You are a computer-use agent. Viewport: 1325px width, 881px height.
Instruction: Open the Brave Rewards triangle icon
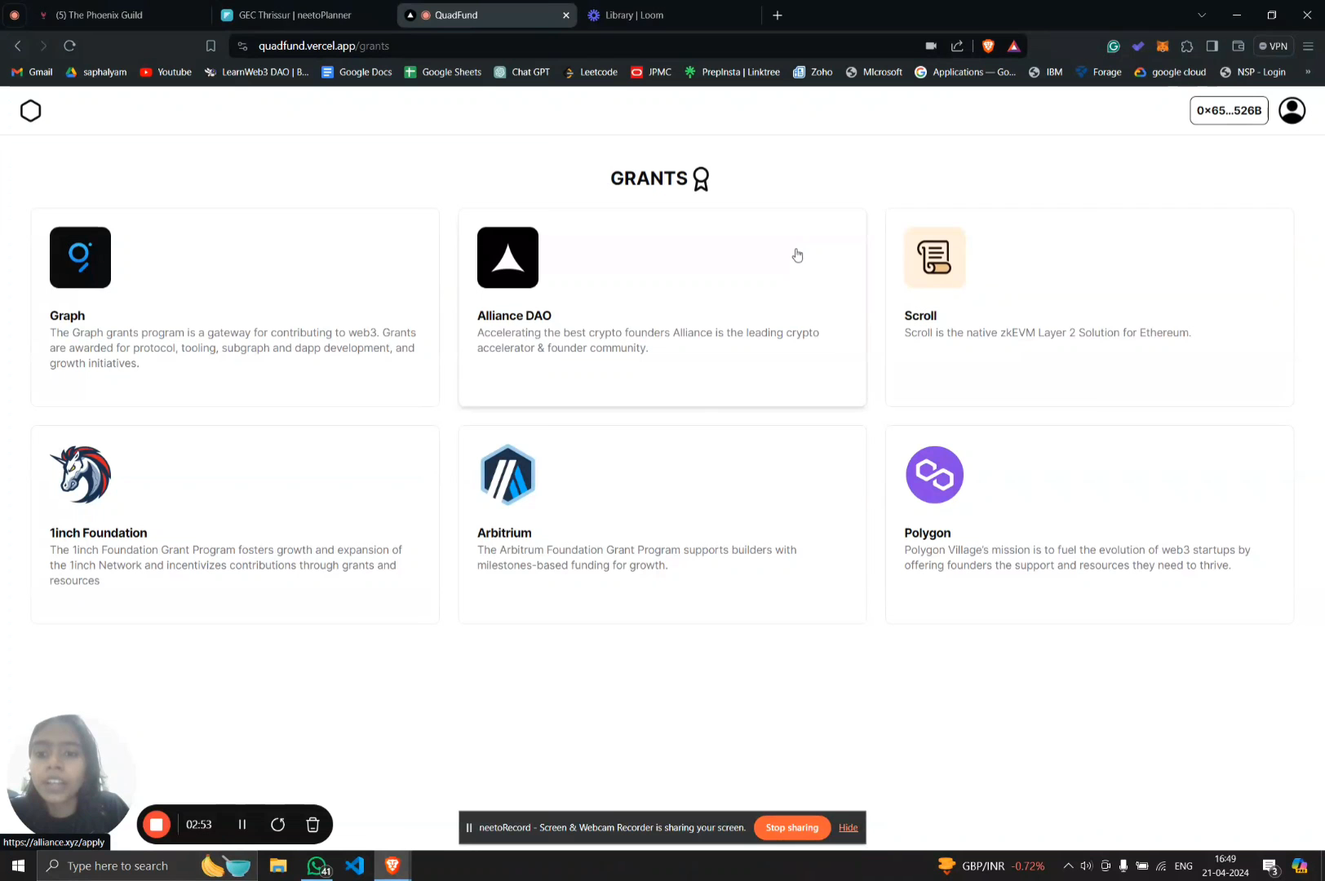(x=1013, y=46)
